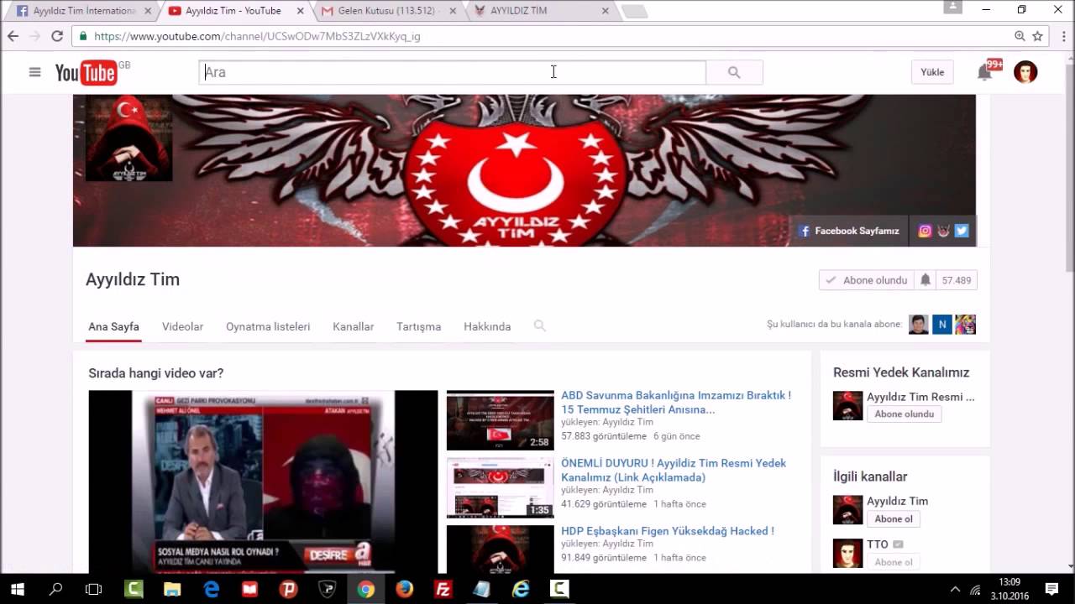Click the YouTube logo
The image size is (1075, 604).
tap(86, 73)
